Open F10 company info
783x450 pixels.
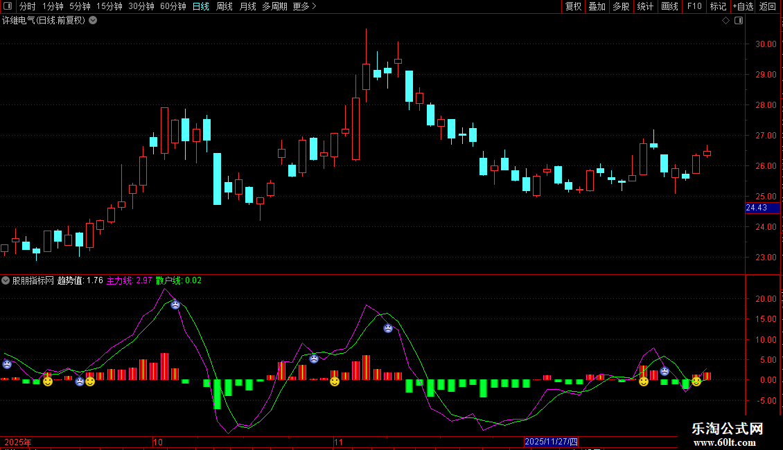(x=694, y=6)
